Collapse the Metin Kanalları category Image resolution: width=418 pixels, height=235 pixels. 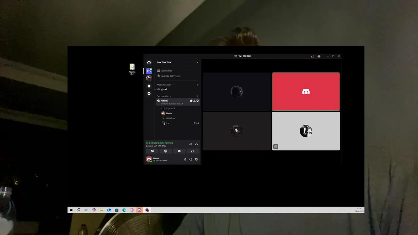coord(165,85)
